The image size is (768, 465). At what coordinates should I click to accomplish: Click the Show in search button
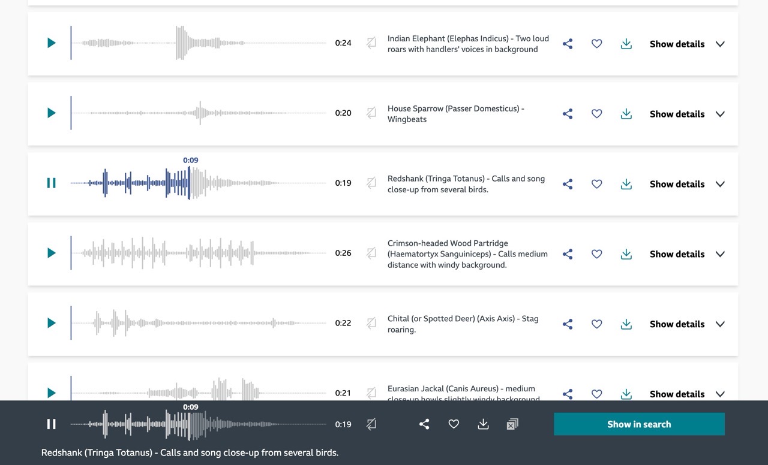(639, 424)
